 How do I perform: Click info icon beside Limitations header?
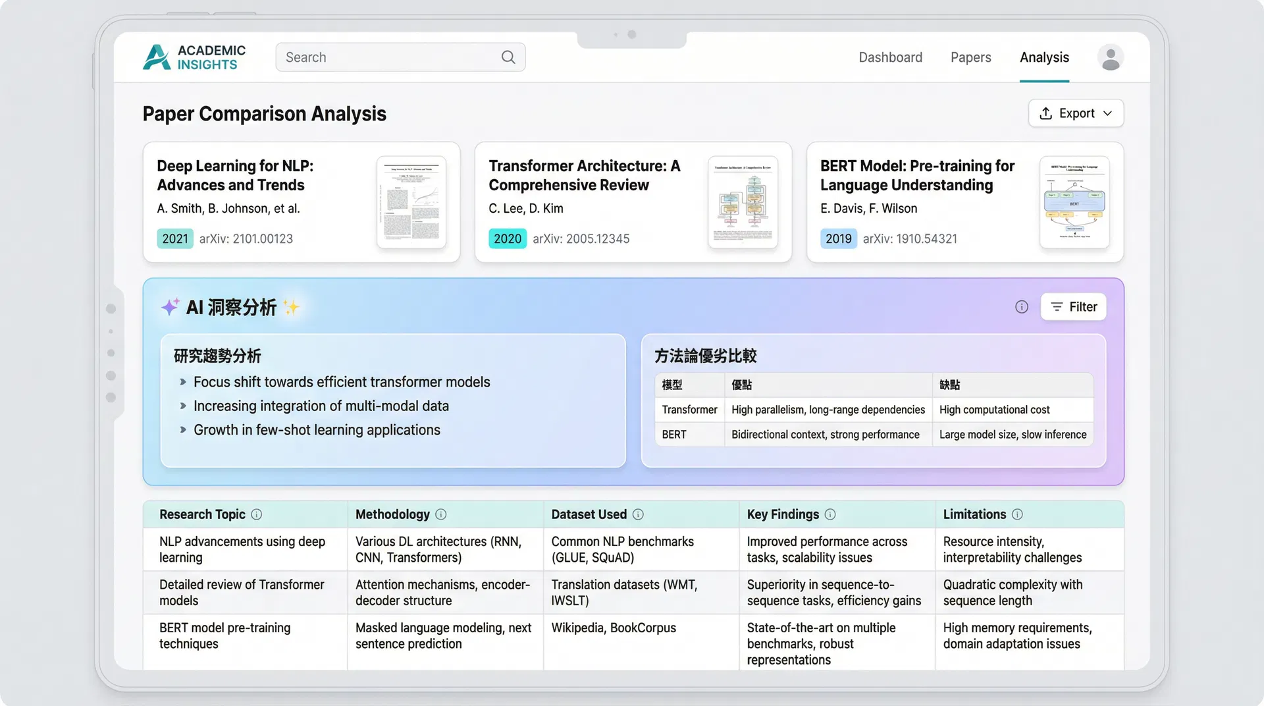1017,514
